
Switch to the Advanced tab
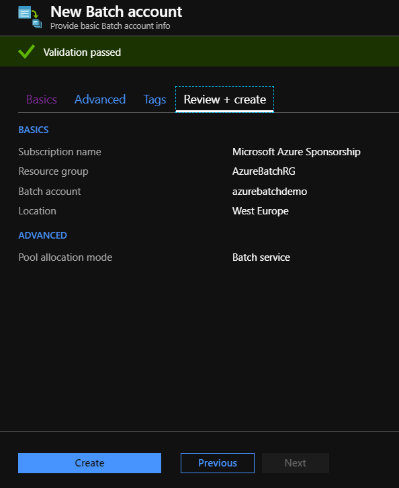100,99
